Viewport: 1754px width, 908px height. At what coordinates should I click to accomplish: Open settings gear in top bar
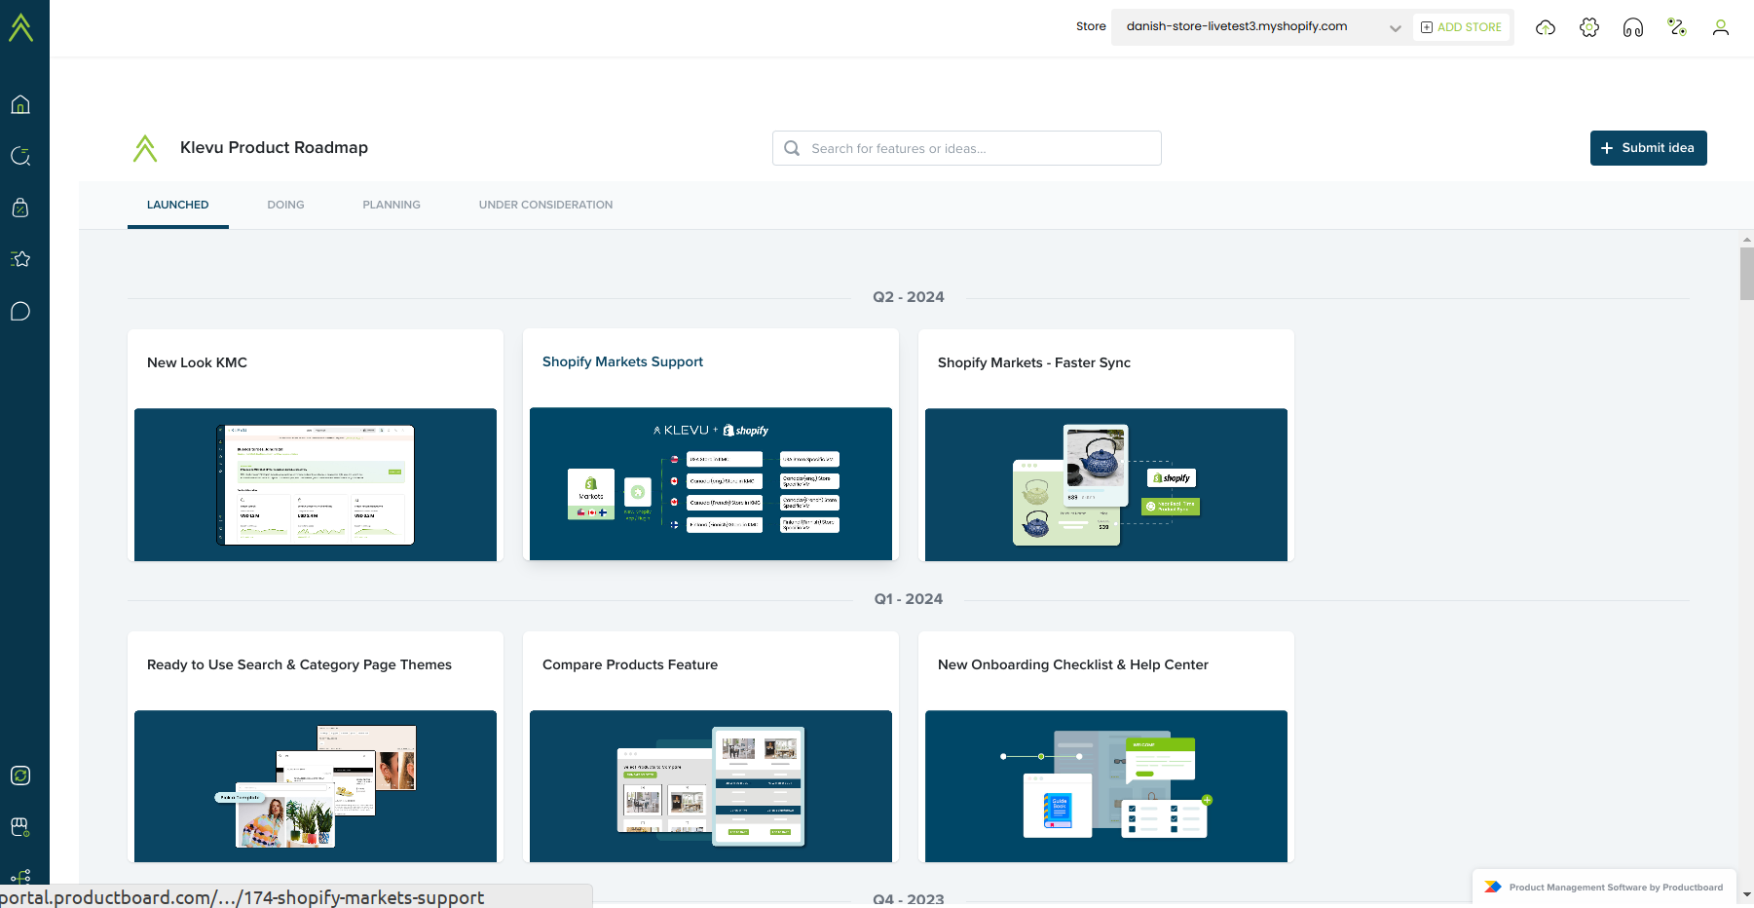(1589, 27)
